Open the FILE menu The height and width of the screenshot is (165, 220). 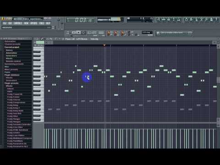pos(5,23)
